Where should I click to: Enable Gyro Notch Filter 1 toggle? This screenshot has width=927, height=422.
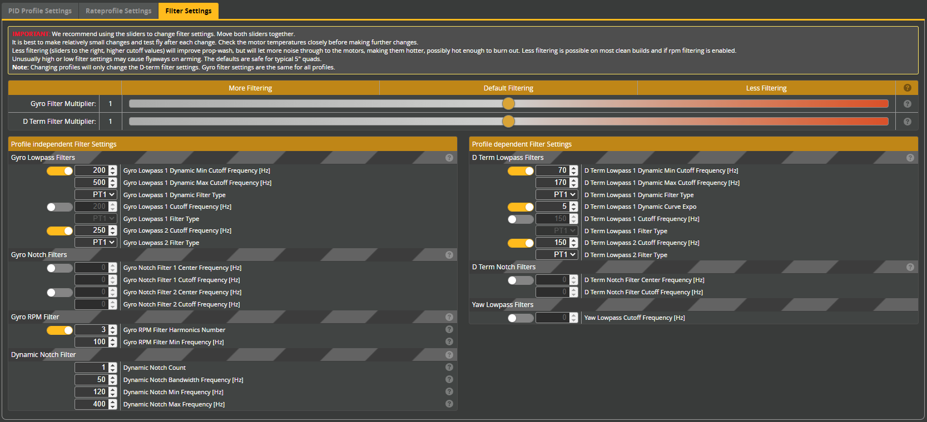[x=60, y=268]
